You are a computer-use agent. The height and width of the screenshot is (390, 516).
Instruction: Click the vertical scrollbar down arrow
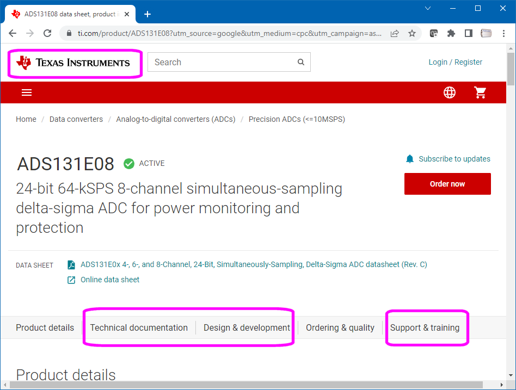click(x=511, y=375)
